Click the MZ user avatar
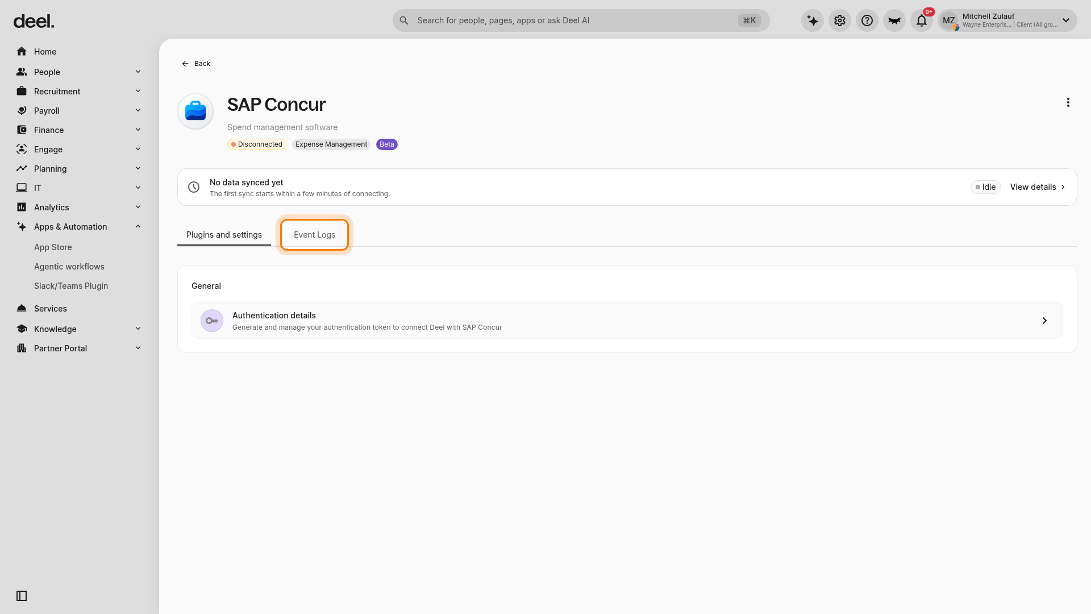 click(949, 20)
